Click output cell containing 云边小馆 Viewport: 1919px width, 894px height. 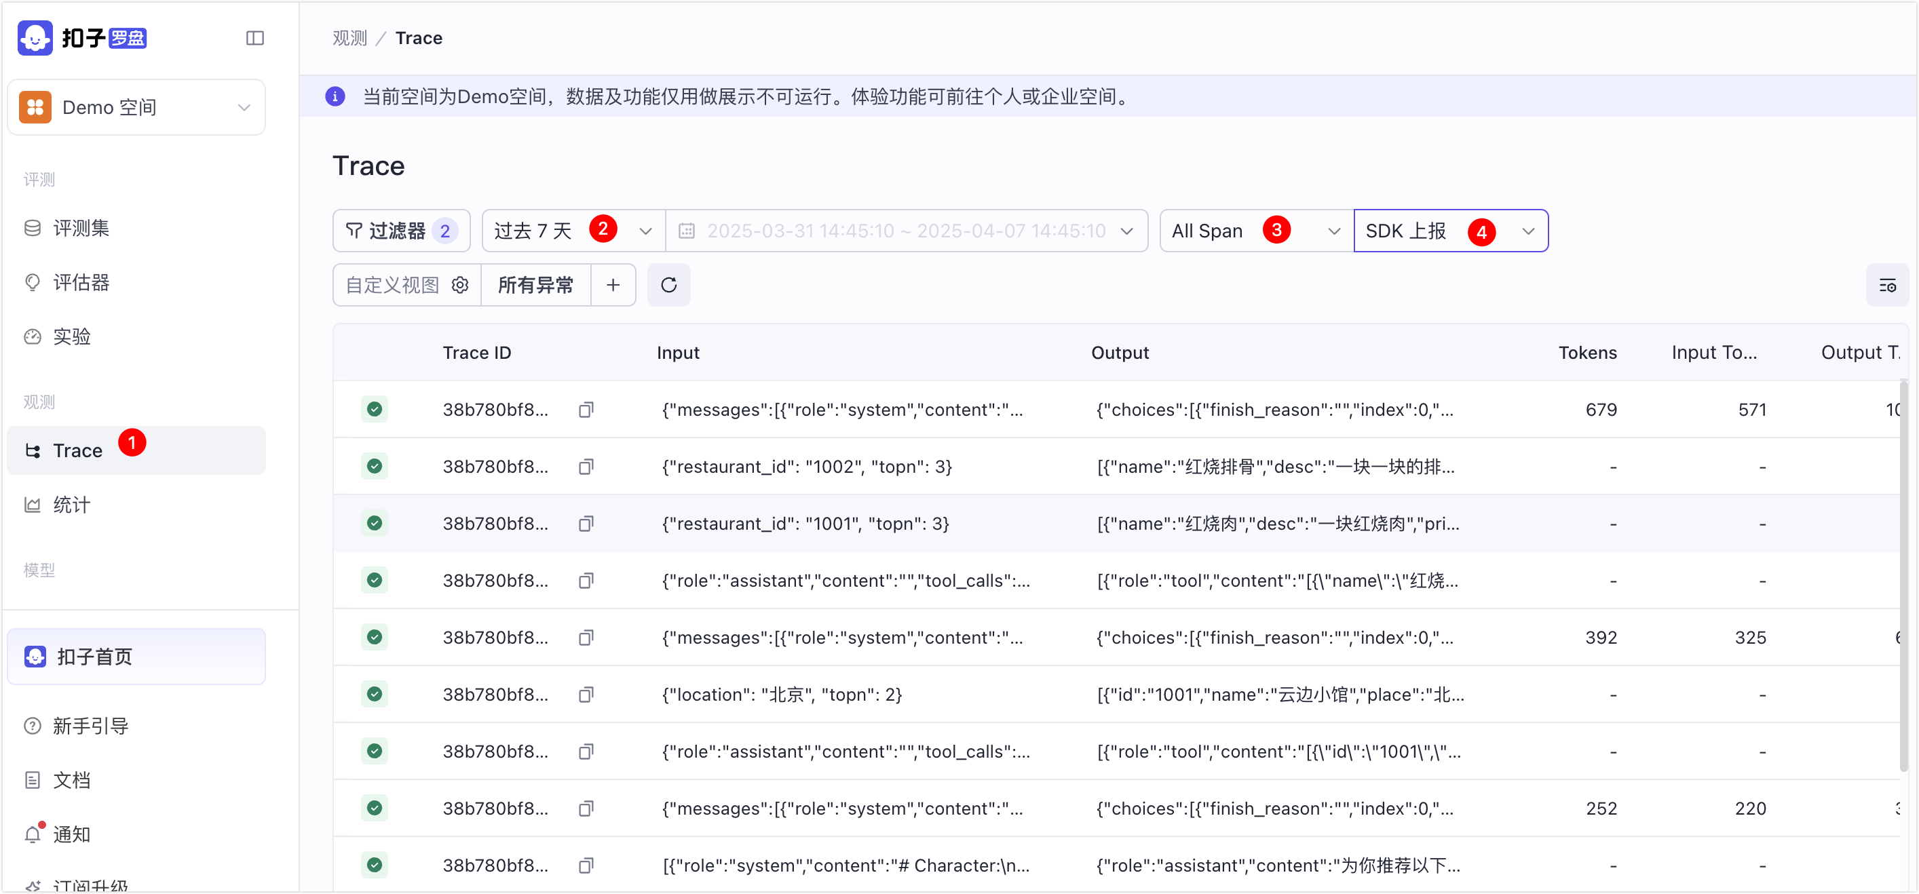1280,695
